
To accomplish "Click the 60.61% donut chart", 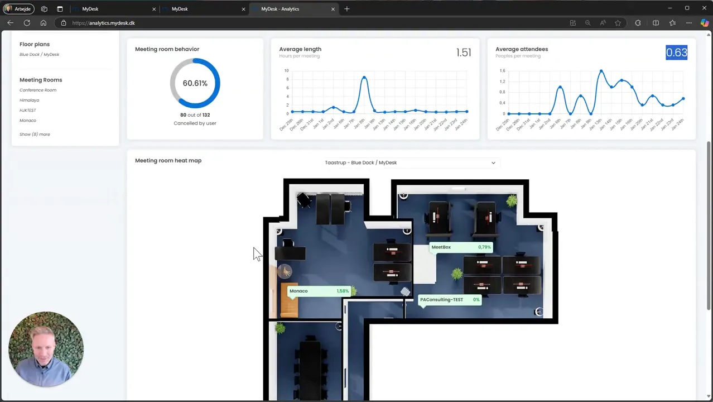I will click(195, 83).
